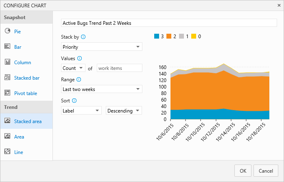
Task: Click the 10/6/2015 axis label
Action: [x=165, y=132]
